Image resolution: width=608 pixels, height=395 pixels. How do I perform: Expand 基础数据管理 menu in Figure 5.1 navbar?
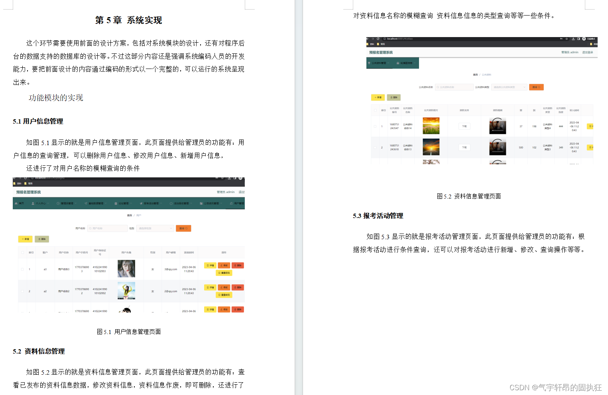(x=95, y=203)
